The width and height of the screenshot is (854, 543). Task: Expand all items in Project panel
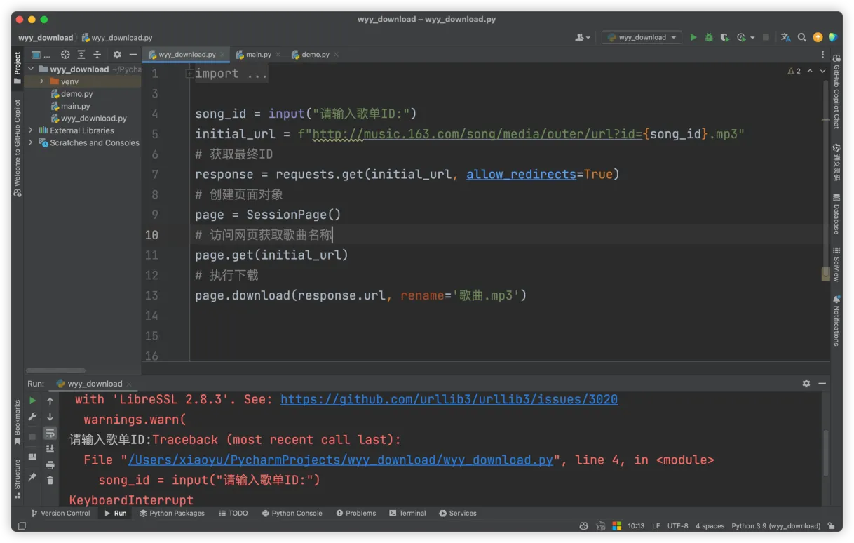point(81,55)
